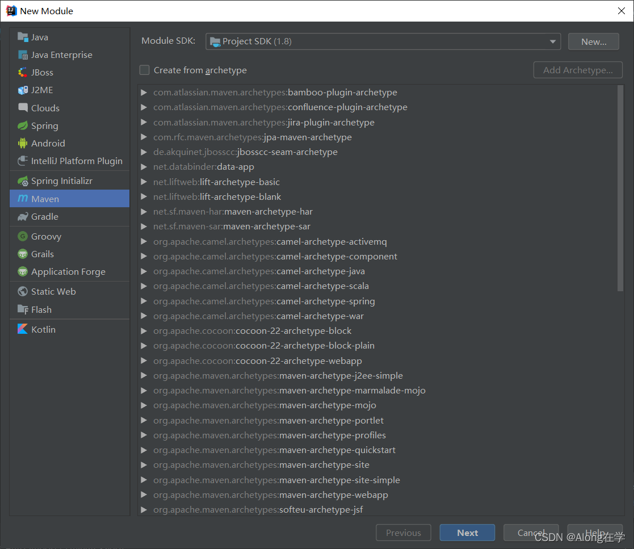Pick Static Web module type label
The height and width of the screenshot is (549, 634).
point(53,291)
